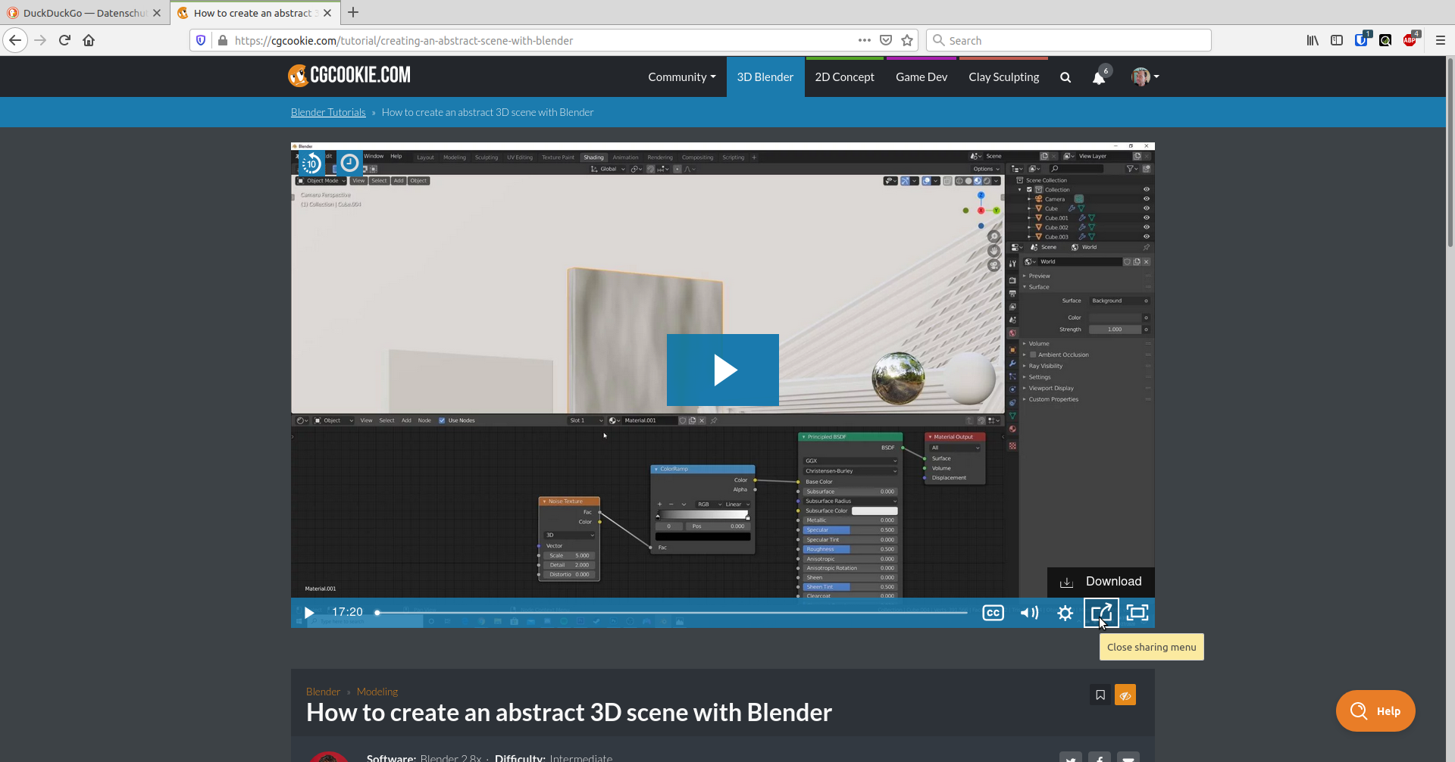Screen dimensions: 1455x762
Task: Click the Download option in sharing menu
Action: click(1101, 582)
